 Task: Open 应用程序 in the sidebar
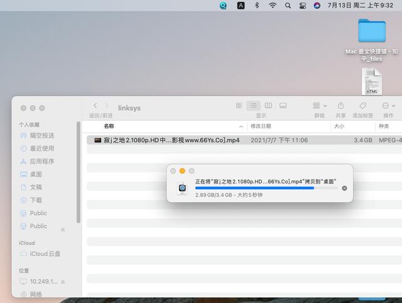click(42, 162)
